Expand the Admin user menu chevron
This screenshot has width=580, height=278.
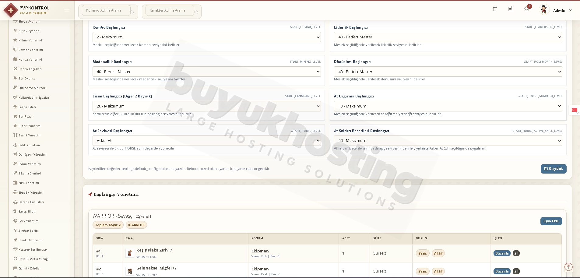(571, 10)
